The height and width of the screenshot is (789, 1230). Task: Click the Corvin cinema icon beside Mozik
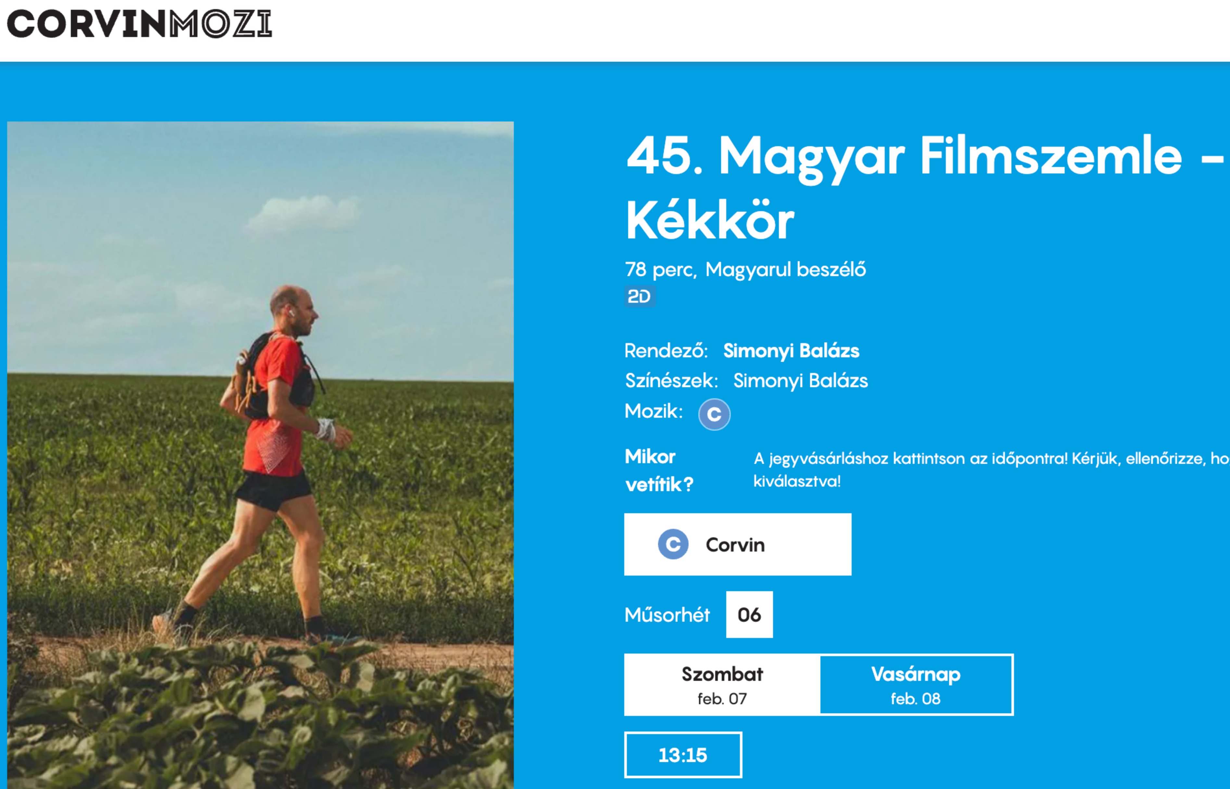pyautogui.click(x=714, y=414)
